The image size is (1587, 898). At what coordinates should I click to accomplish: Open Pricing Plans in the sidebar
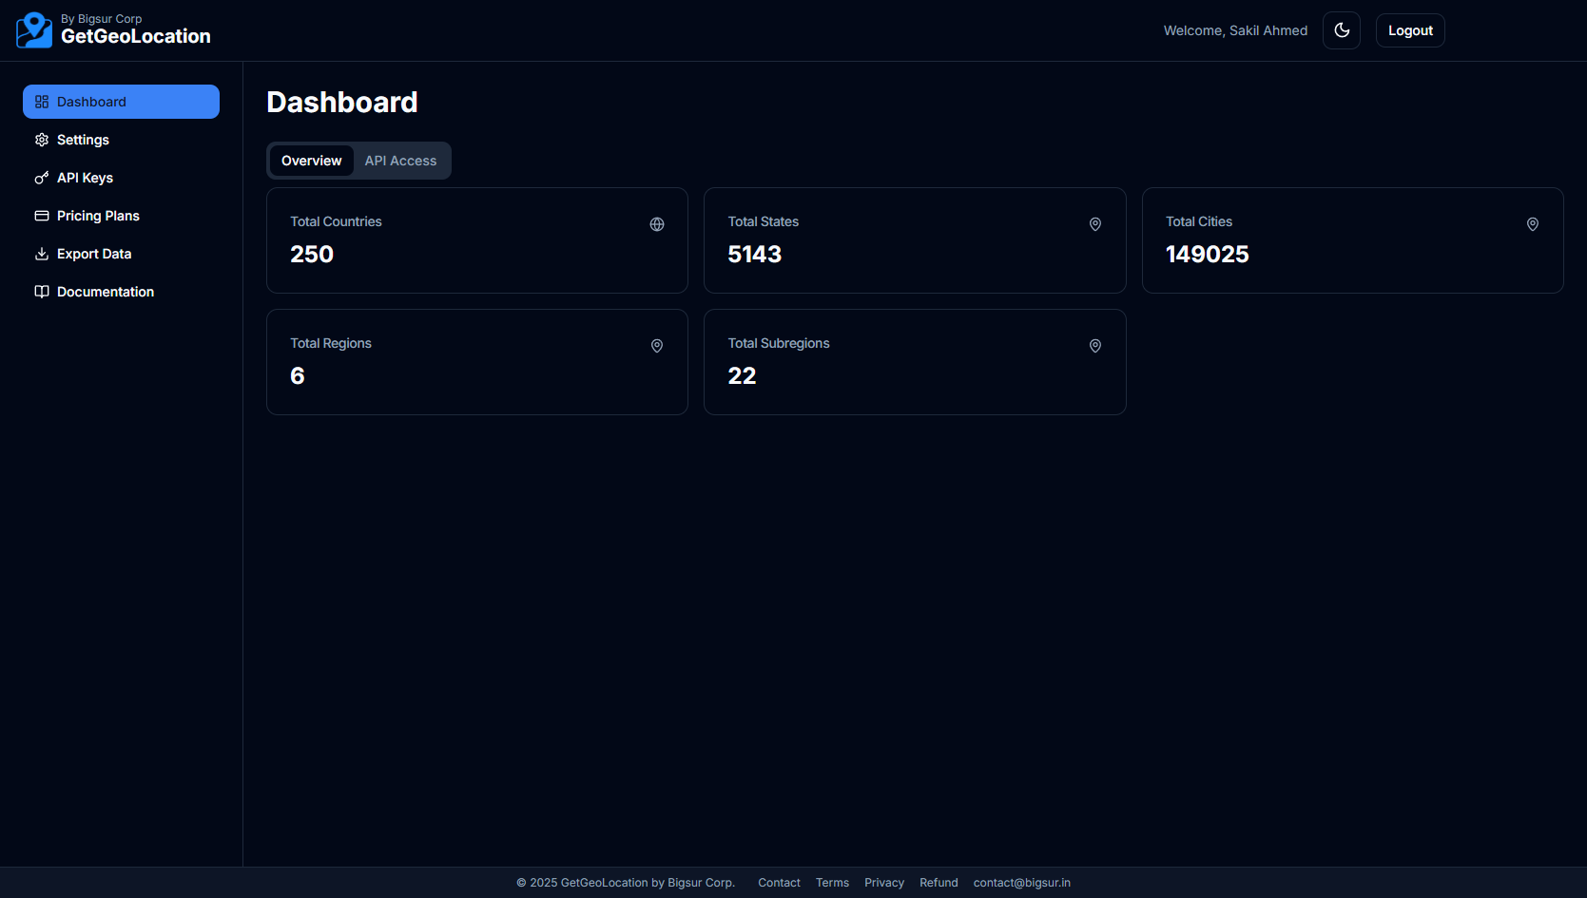point(121,216)
